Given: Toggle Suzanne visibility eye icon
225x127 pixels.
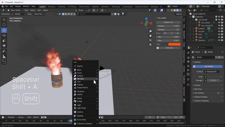Looking at the screenshot, I should click(219, 40).
